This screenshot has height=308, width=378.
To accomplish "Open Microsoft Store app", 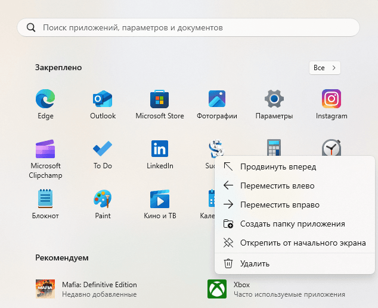I will (160, 99).
